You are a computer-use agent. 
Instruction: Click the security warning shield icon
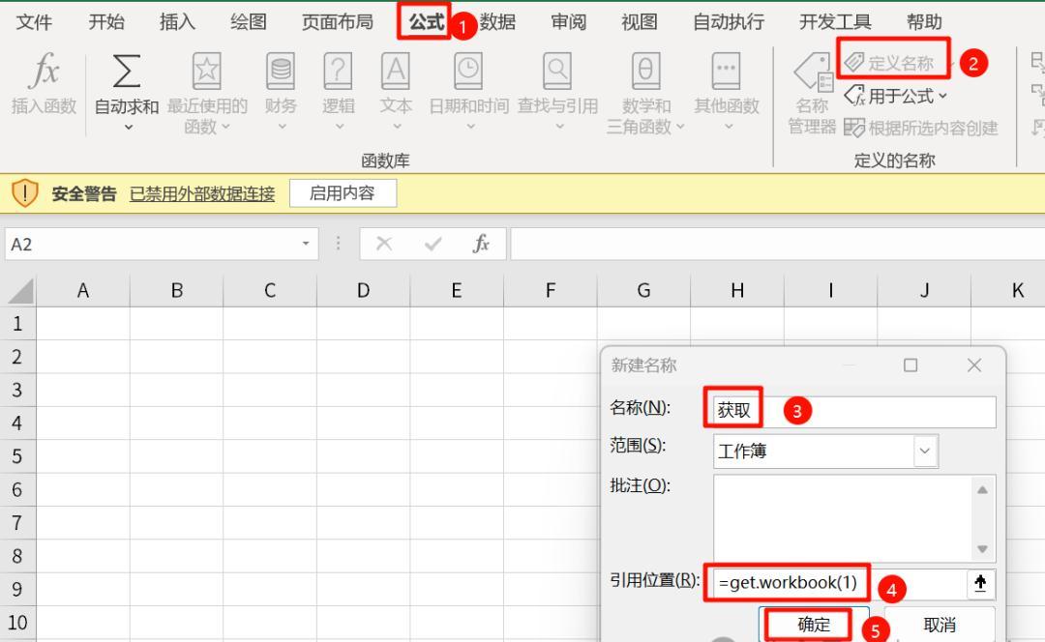(24, 193)
